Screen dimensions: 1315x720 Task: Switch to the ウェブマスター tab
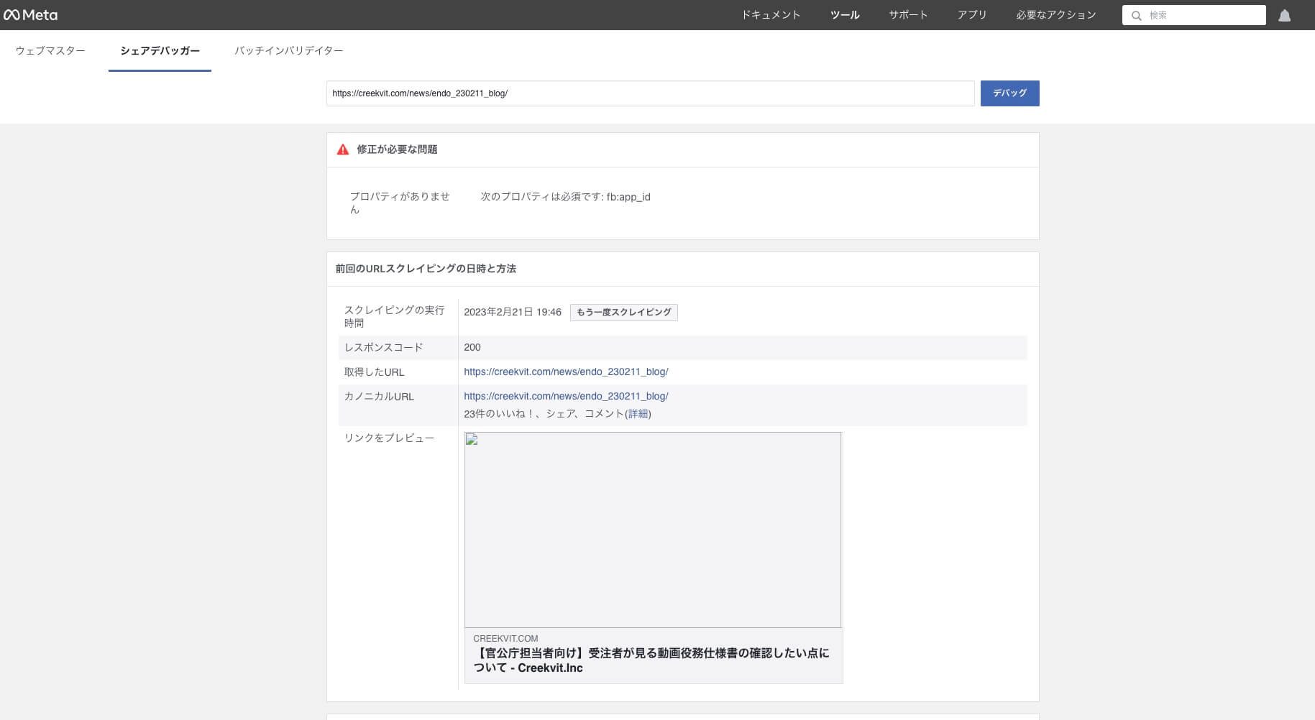point(50,50)
